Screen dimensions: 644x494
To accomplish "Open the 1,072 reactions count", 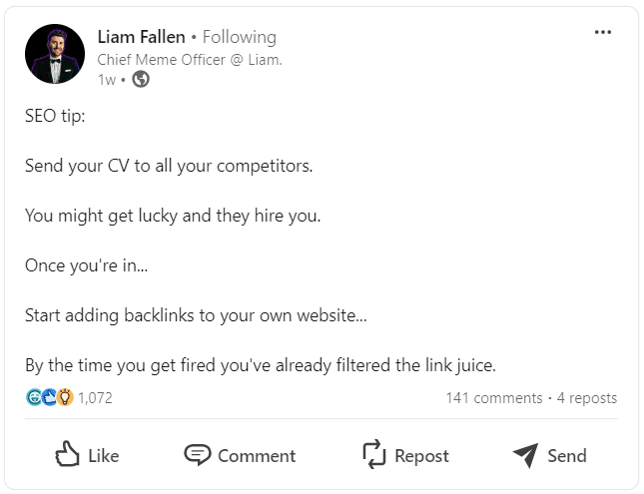I will click(x=95, y=397).
